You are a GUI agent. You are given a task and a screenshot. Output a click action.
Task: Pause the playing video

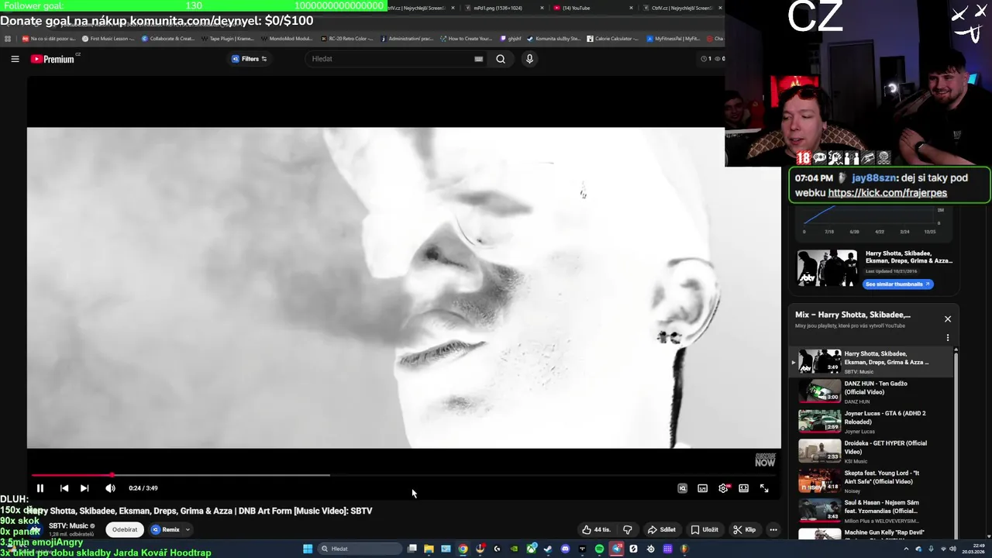(x=40, y=488)
